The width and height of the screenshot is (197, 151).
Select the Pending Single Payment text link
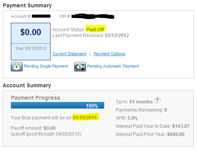click(x=46, y=66)
